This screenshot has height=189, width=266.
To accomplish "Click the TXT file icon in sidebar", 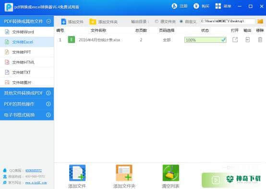I will pyautogui.click(x=7, y=72).
